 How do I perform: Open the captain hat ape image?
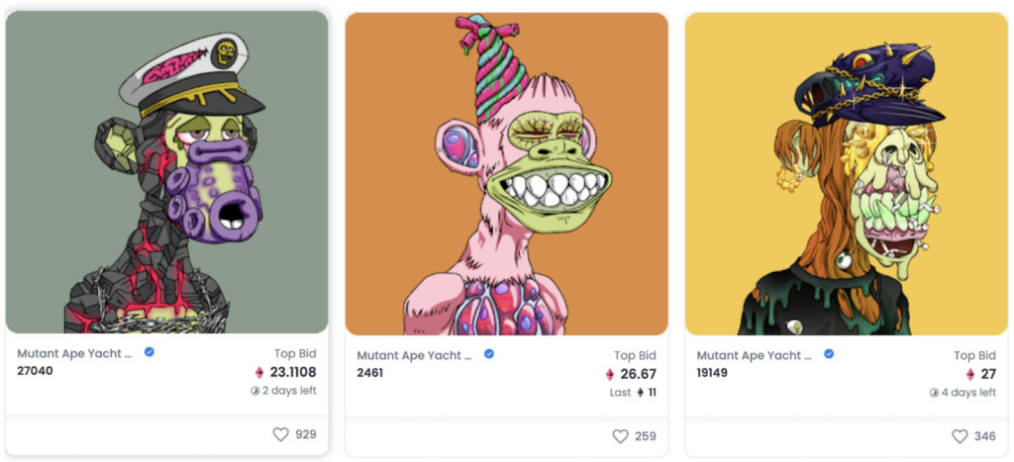pyautogui.click(x=166, y=172)
